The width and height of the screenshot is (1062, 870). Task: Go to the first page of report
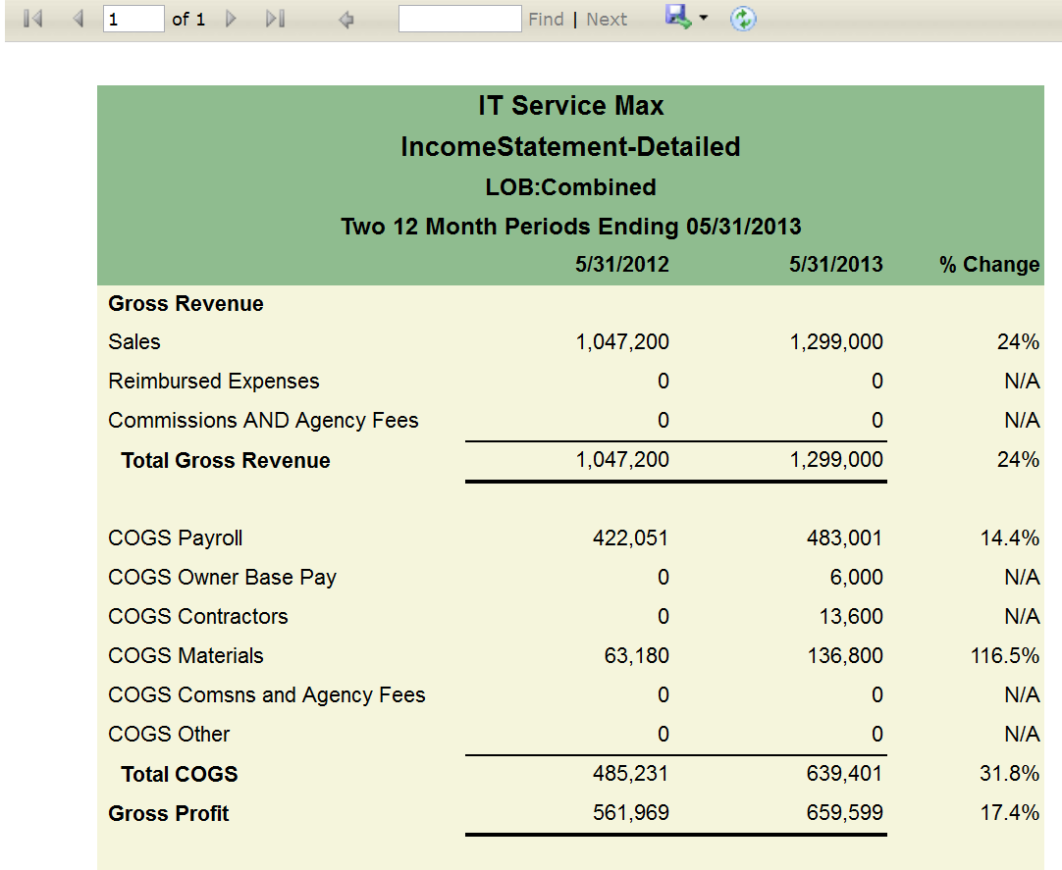32,19
